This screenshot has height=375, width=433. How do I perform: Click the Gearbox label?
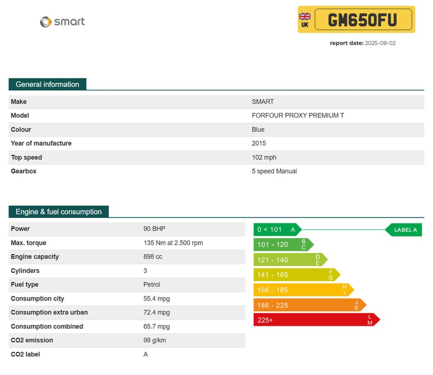(x=24, y=172)
